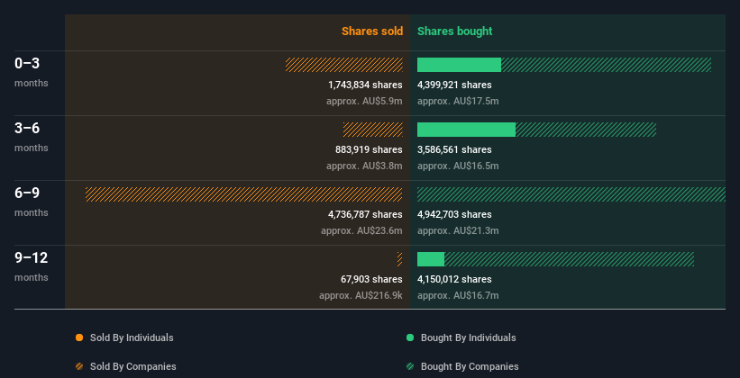Click the approx. AU$17.5m text

[x=458, y=102]
